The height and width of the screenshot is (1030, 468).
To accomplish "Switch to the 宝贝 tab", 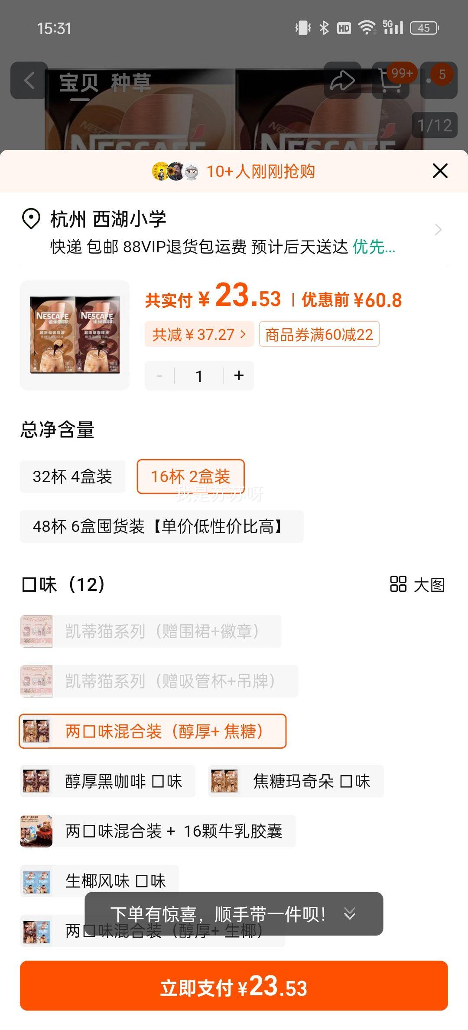I will [79, 82].
